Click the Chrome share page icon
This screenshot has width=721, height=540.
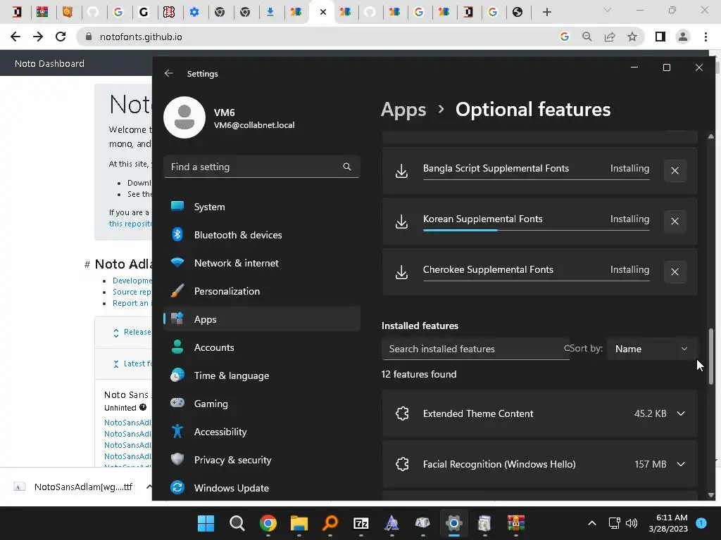[x=610, y=37]
